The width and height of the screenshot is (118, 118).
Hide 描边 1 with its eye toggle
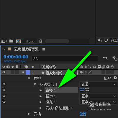pos(4,96)
